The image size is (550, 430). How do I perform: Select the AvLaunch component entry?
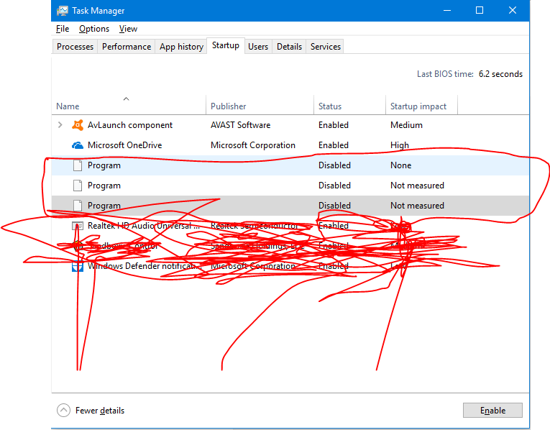point(290,125)
